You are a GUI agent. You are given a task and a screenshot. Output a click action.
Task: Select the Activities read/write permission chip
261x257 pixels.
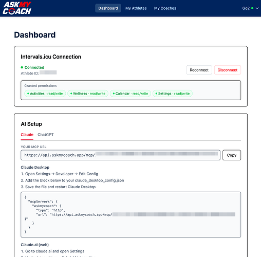(x=45, y=94)
